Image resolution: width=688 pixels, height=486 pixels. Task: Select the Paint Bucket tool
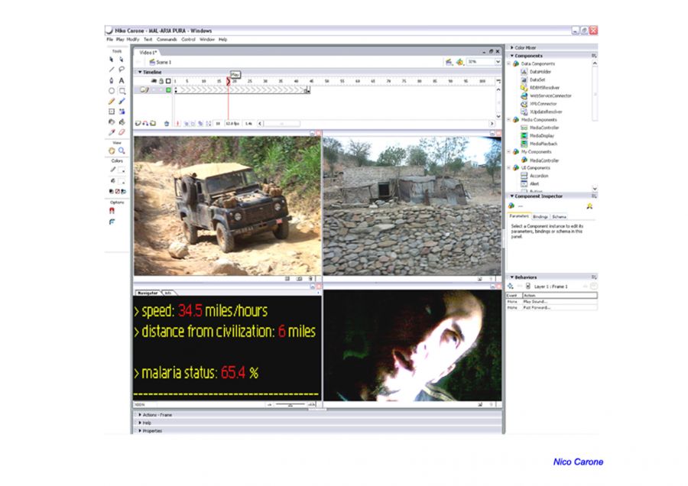click(122, 122)
